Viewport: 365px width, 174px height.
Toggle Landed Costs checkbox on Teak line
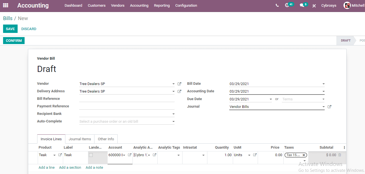click(91, 155)
